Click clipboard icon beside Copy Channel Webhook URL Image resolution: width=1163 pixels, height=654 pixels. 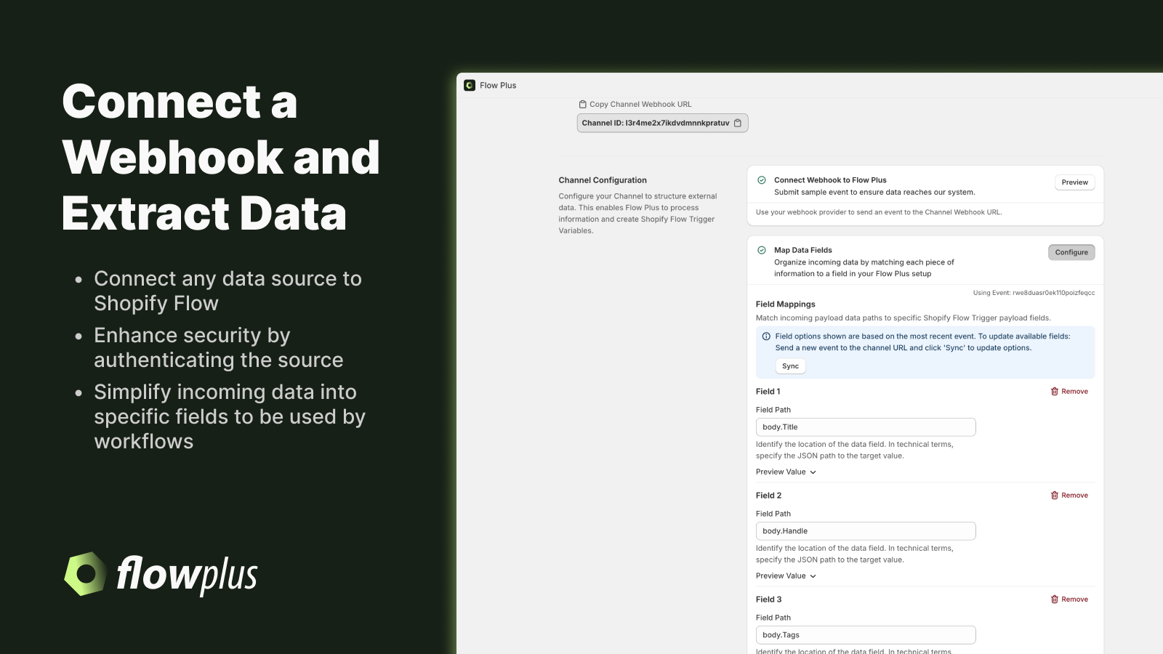point(581,104)
